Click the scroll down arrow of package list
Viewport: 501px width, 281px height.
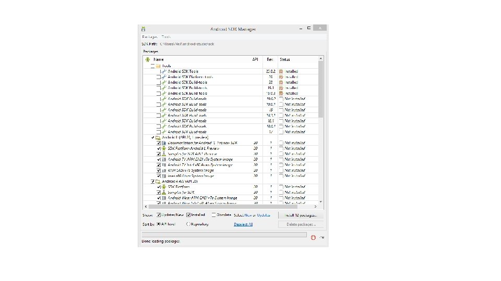pos(321,202)
